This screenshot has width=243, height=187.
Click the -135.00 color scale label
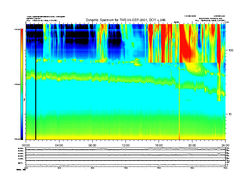pyautogui.click(x=17, y=84)
